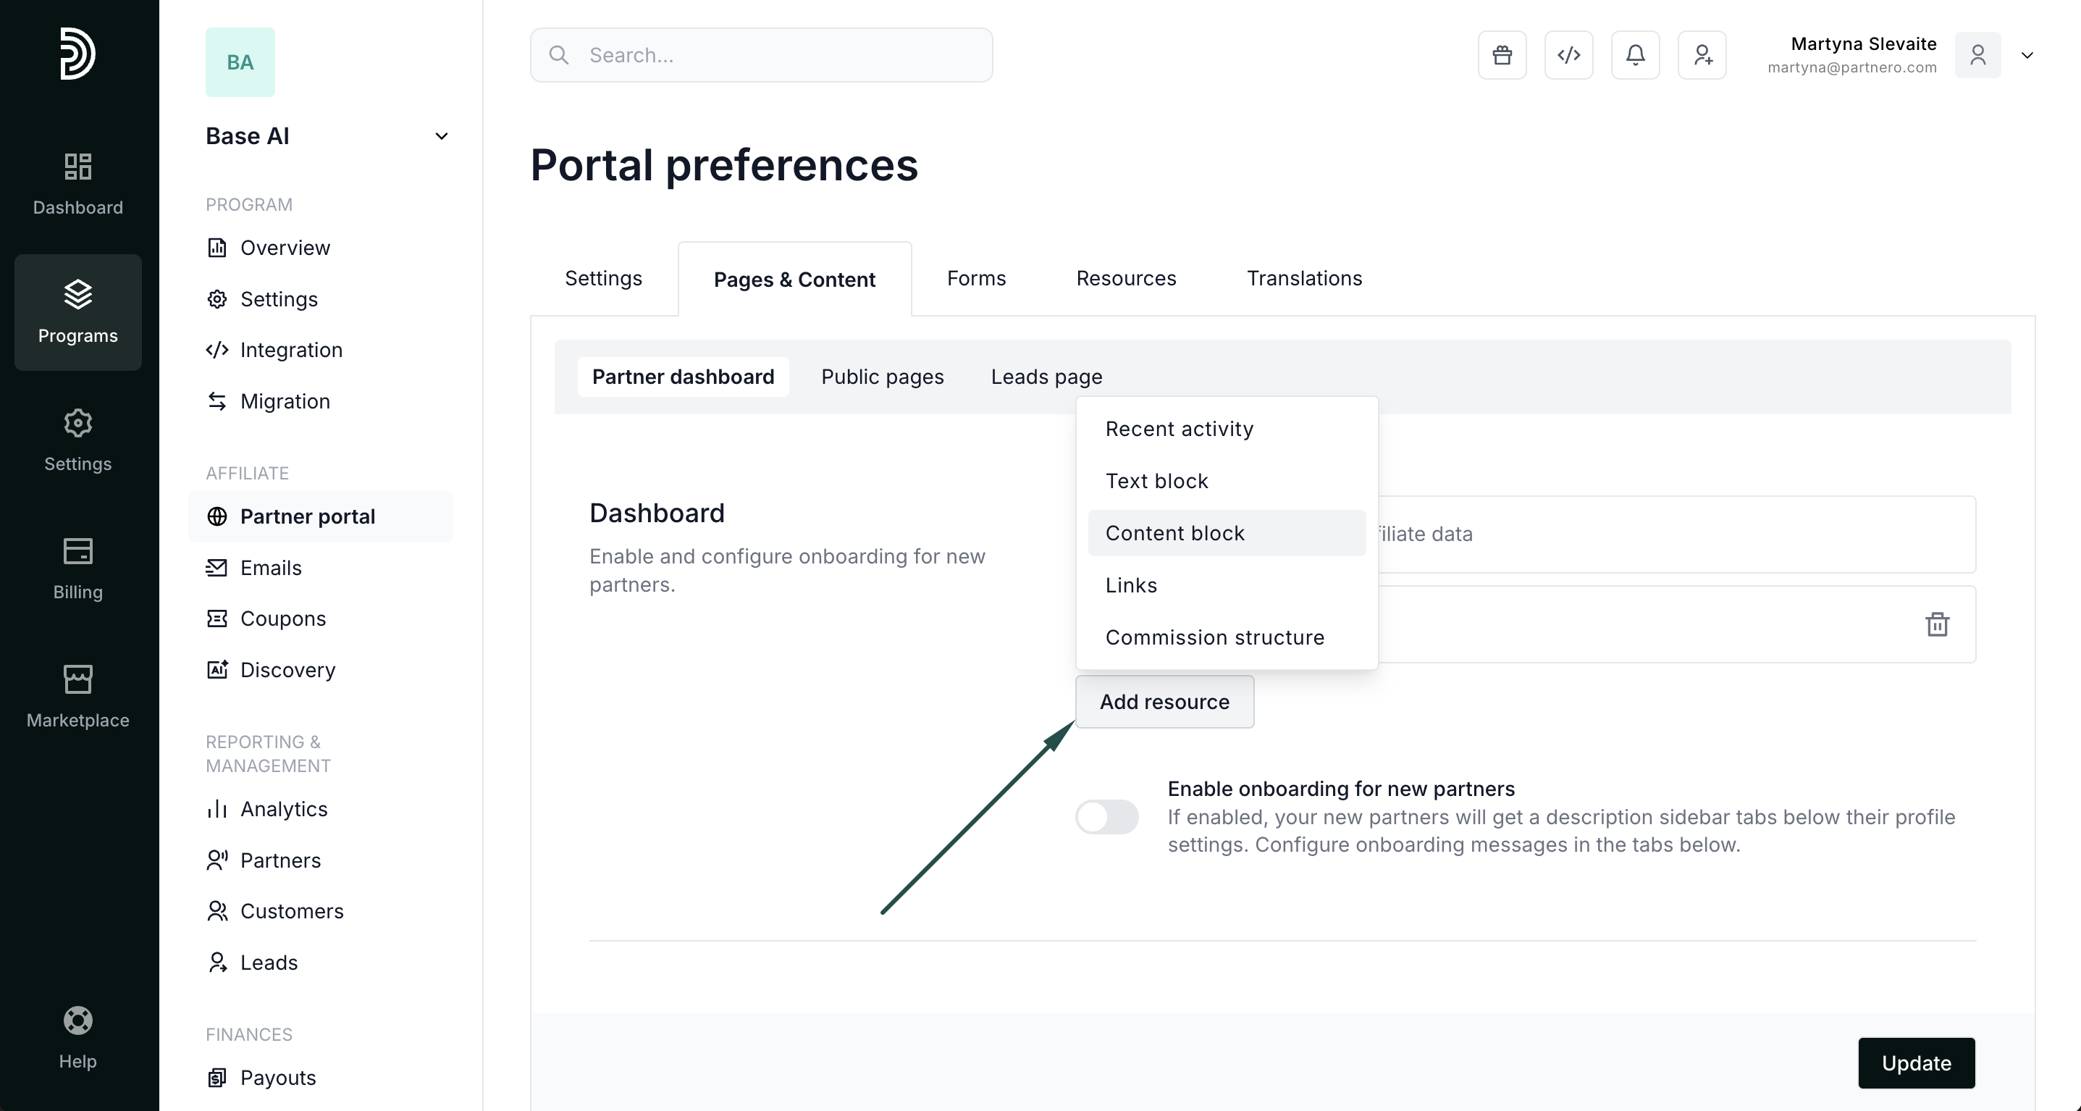
Task: Delete resource with trash icon
Action: 1936,624
